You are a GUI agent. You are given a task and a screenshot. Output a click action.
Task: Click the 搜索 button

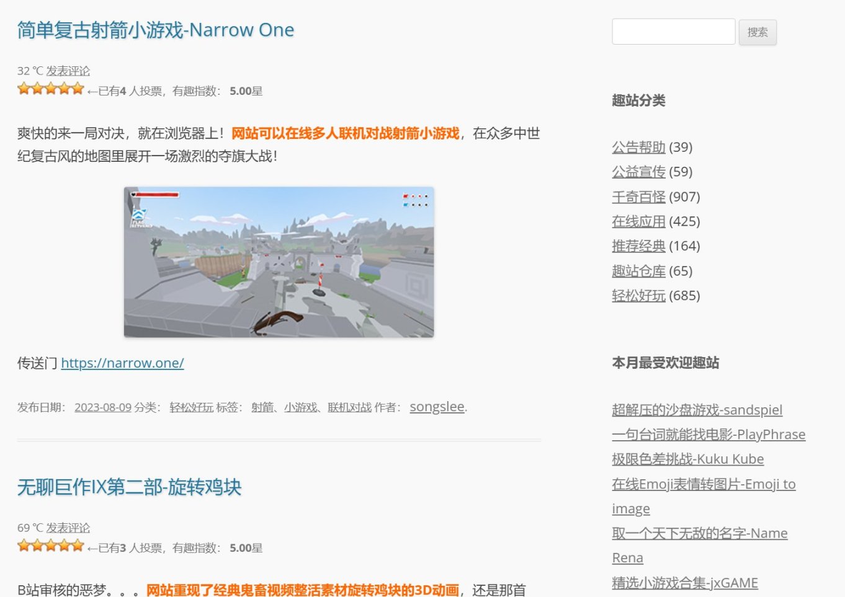click(758, 32)
